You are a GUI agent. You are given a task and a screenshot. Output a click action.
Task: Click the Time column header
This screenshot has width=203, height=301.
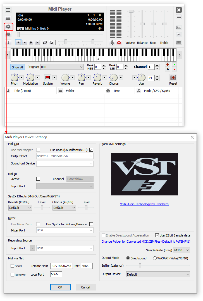pyautogui.click(x=120, y=91)
